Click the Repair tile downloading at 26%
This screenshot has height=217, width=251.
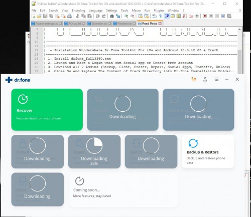point(94,151)
